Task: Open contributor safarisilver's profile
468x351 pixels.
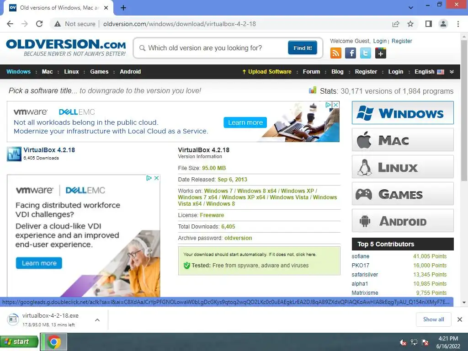Action: (x=365, y=275)
